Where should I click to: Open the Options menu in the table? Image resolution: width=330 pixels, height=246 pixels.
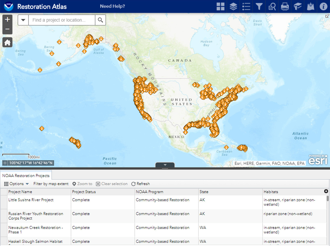(16, 184)
